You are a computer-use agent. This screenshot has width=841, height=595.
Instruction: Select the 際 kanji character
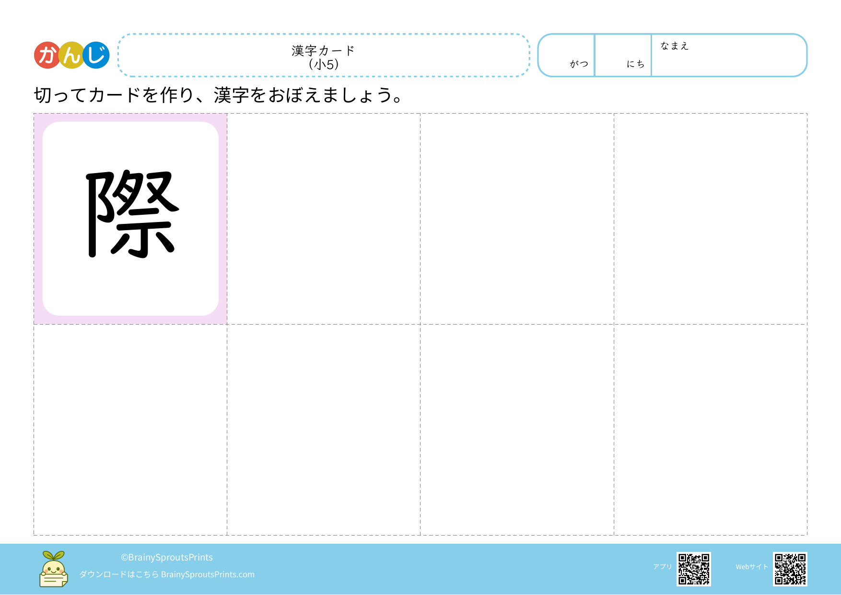tap(131, 214)
